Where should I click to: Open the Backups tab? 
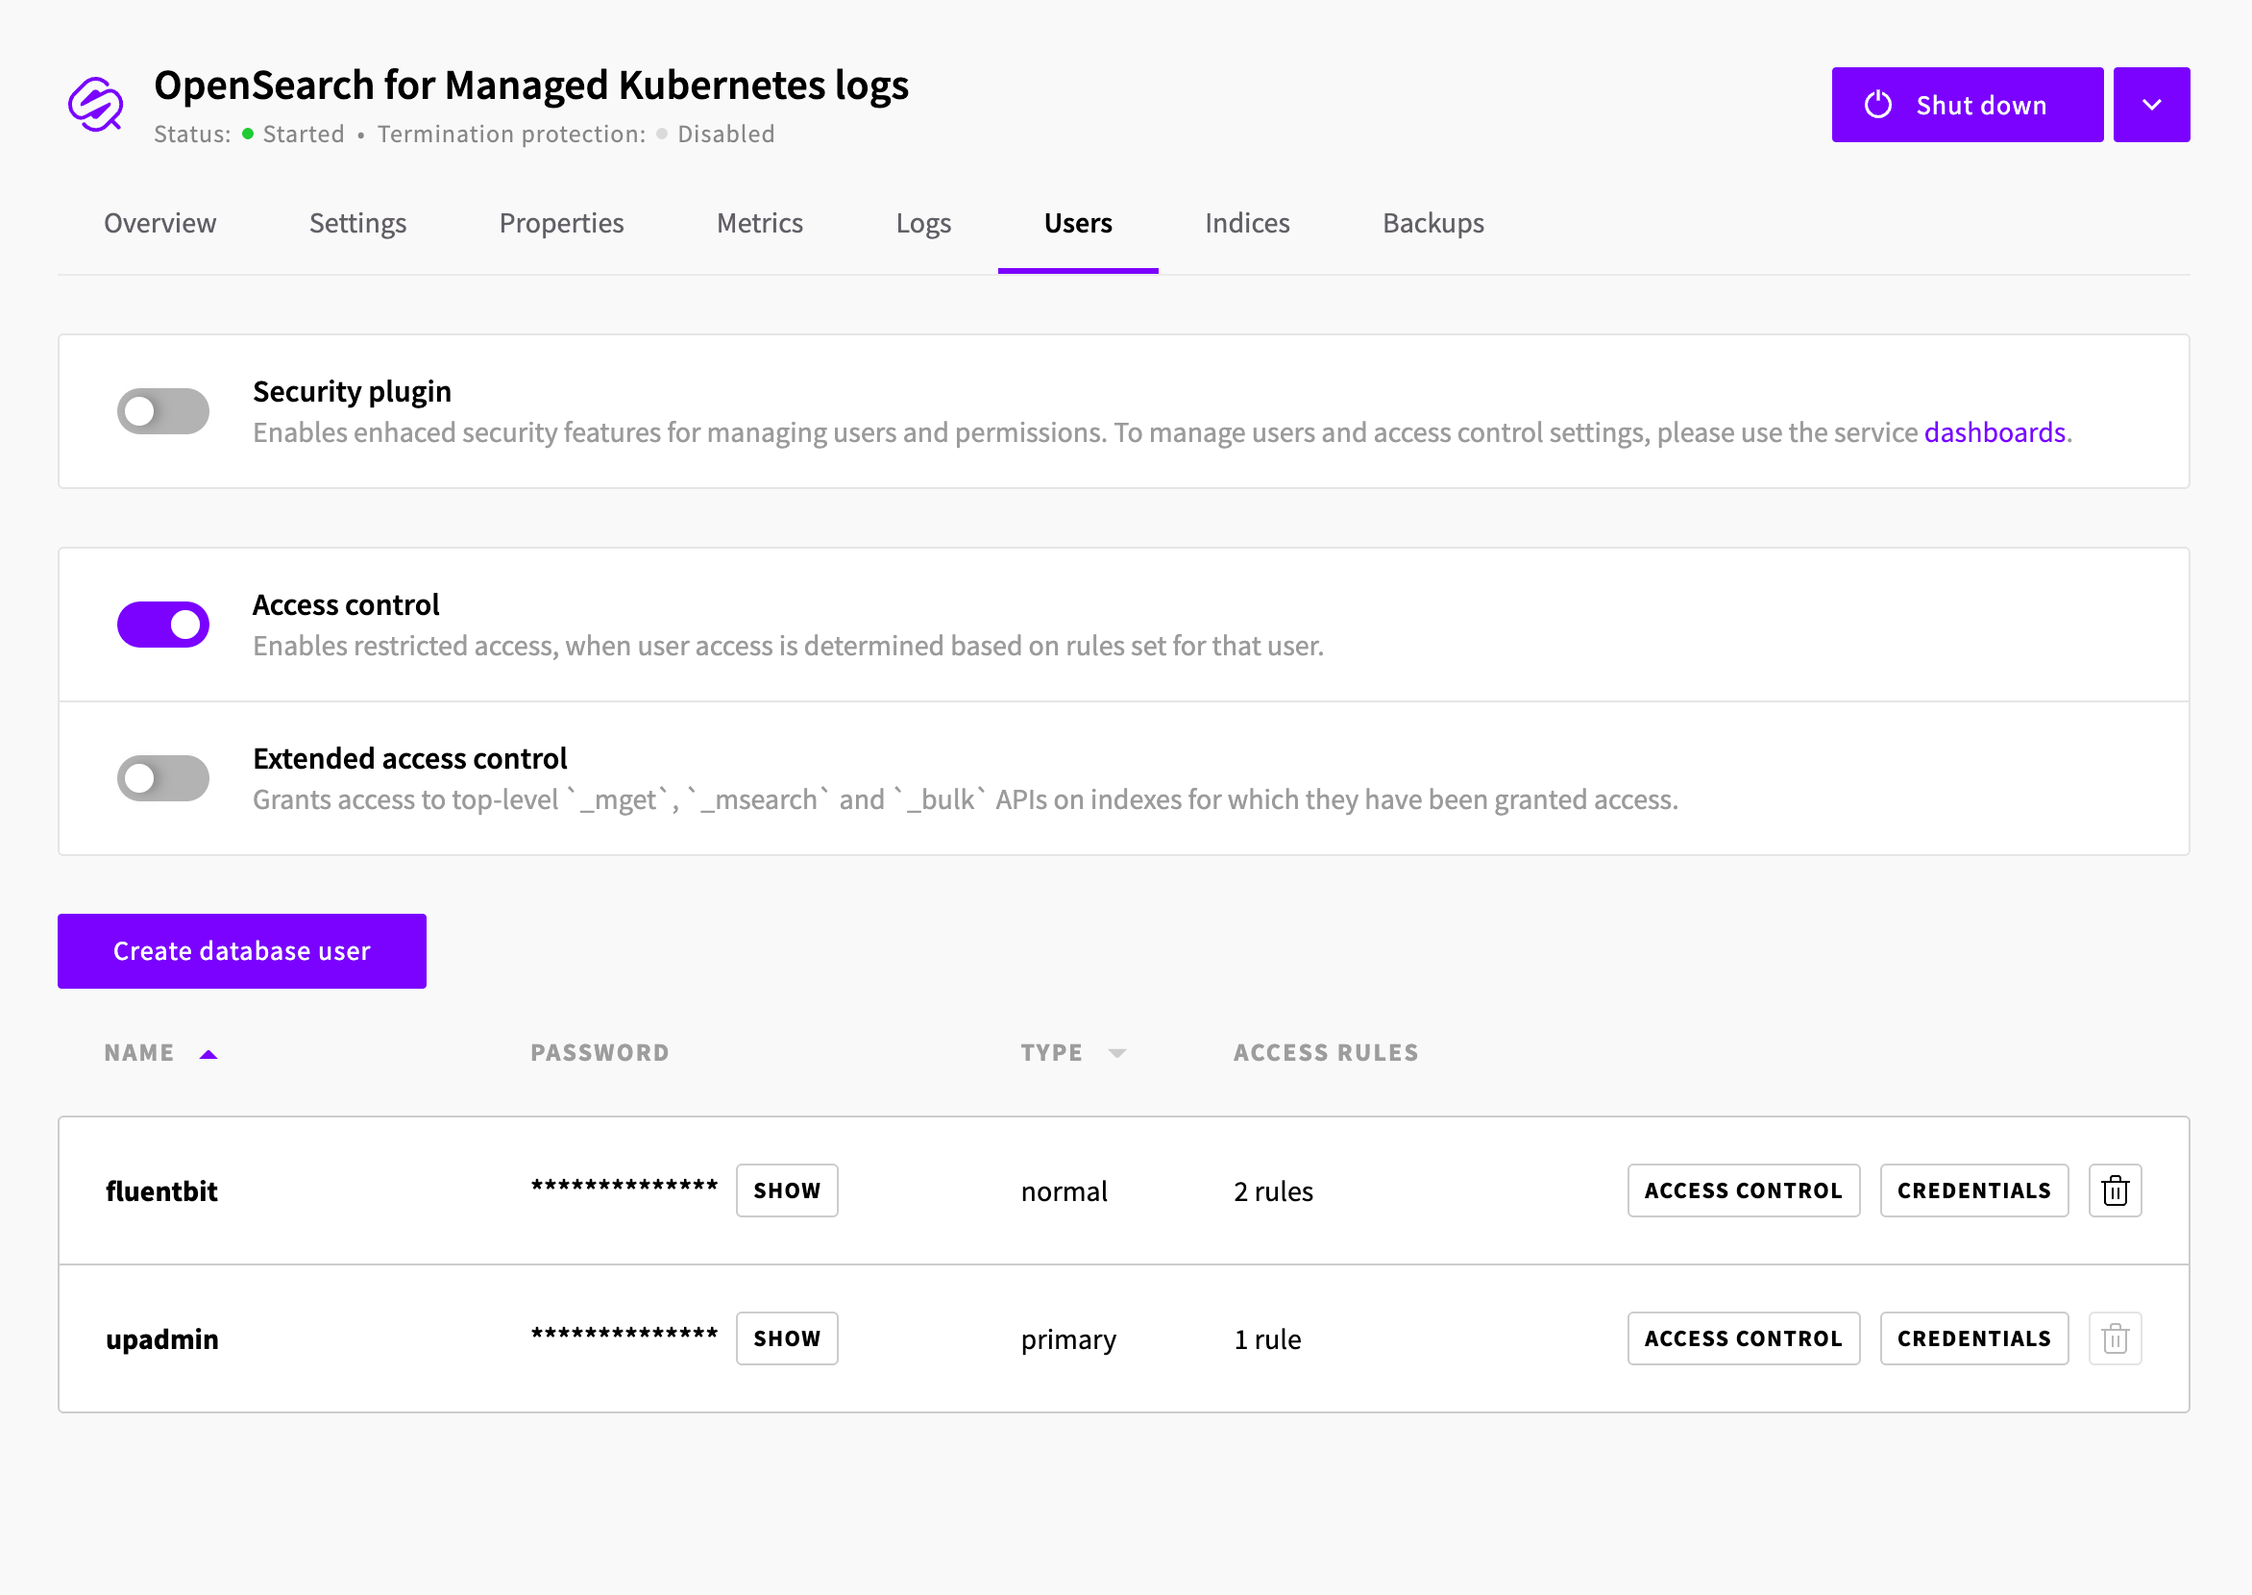(1432, 224)
